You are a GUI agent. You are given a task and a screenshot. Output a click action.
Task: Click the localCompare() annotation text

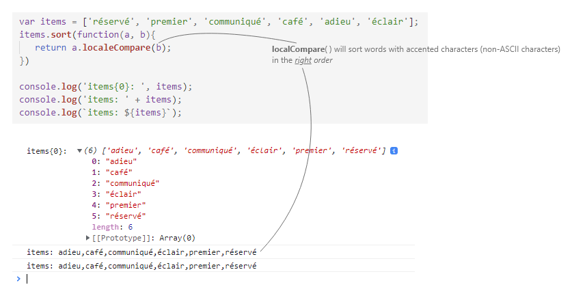coord(416,49)
